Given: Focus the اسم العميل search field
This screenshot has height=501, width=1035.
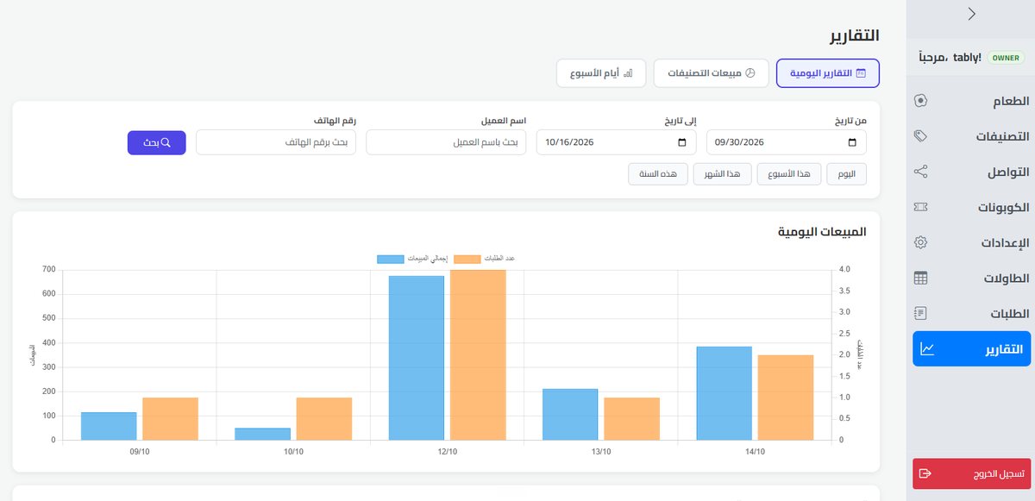Looking at the screenshot, I should pos(446,142).
